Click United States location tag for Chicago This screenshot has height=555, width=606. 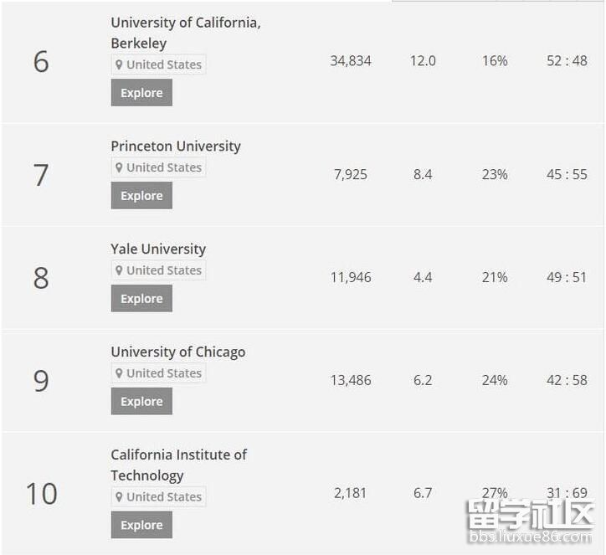164,373
